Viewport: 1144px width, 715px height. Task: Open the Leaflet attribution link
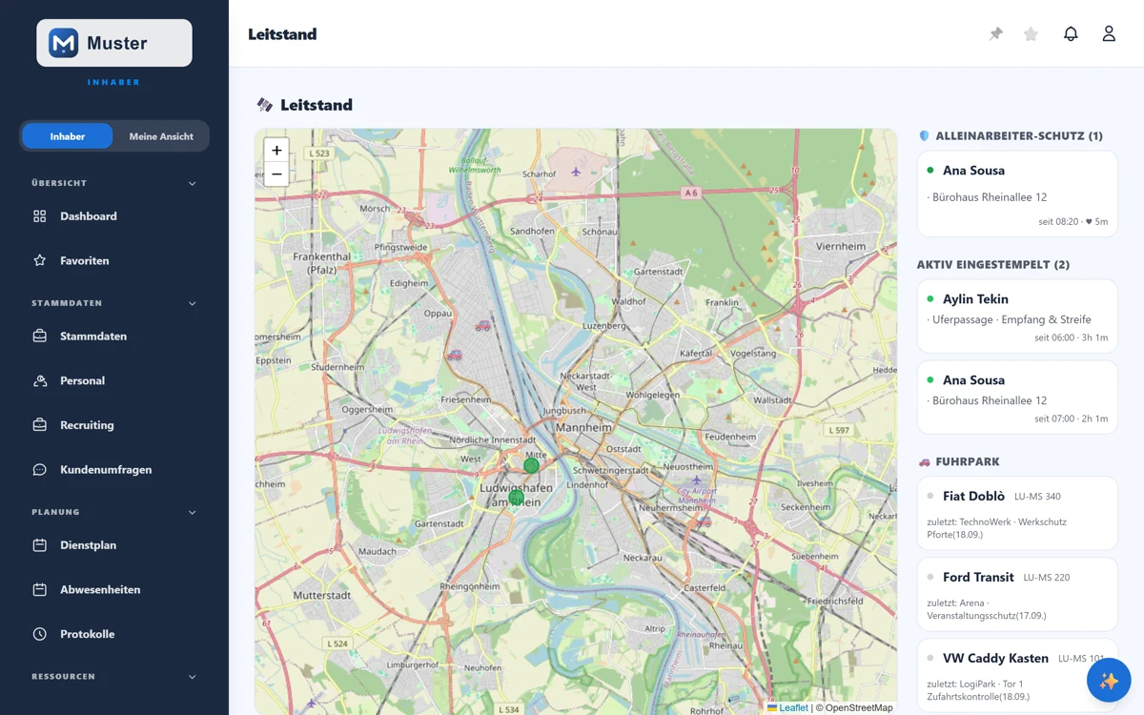click(787, 707)
